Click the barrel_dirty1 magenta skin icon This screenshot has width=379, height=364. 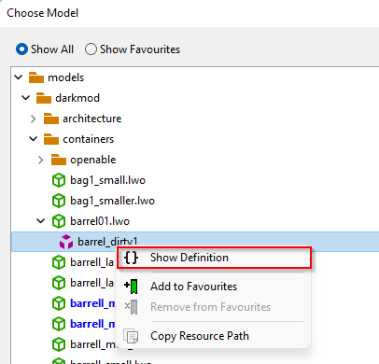tap(66, 242)
